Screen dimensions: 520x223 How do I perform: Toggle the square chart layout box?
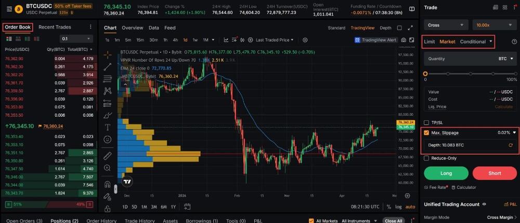(x=399, y=28)
